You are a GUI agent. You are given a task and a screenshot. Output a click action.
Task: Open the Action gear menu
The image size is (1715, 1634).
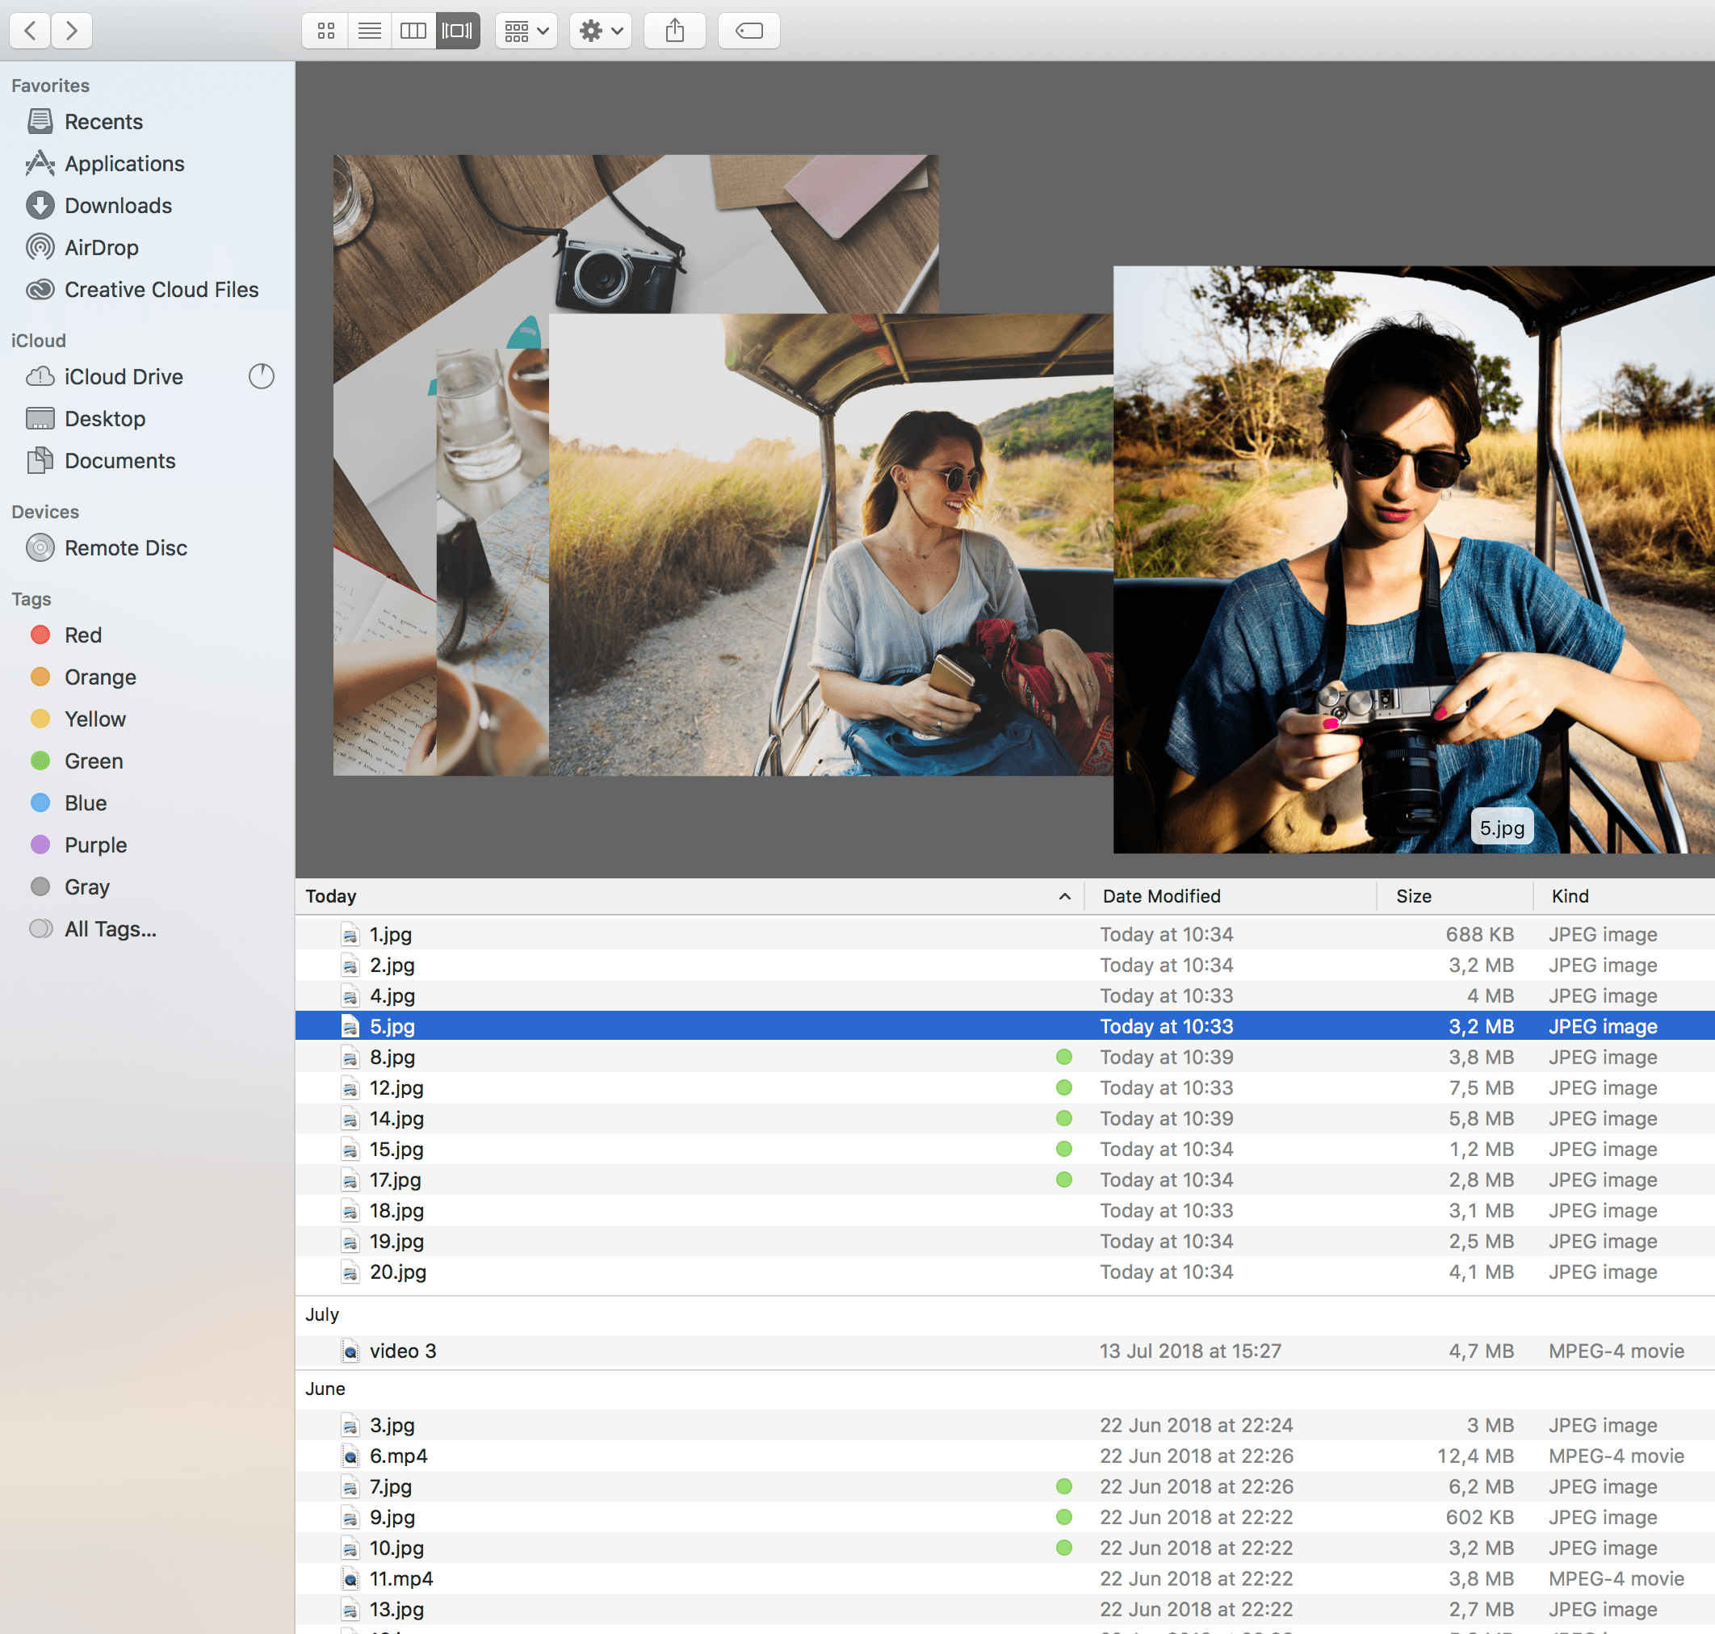click(x=599, y=31)
